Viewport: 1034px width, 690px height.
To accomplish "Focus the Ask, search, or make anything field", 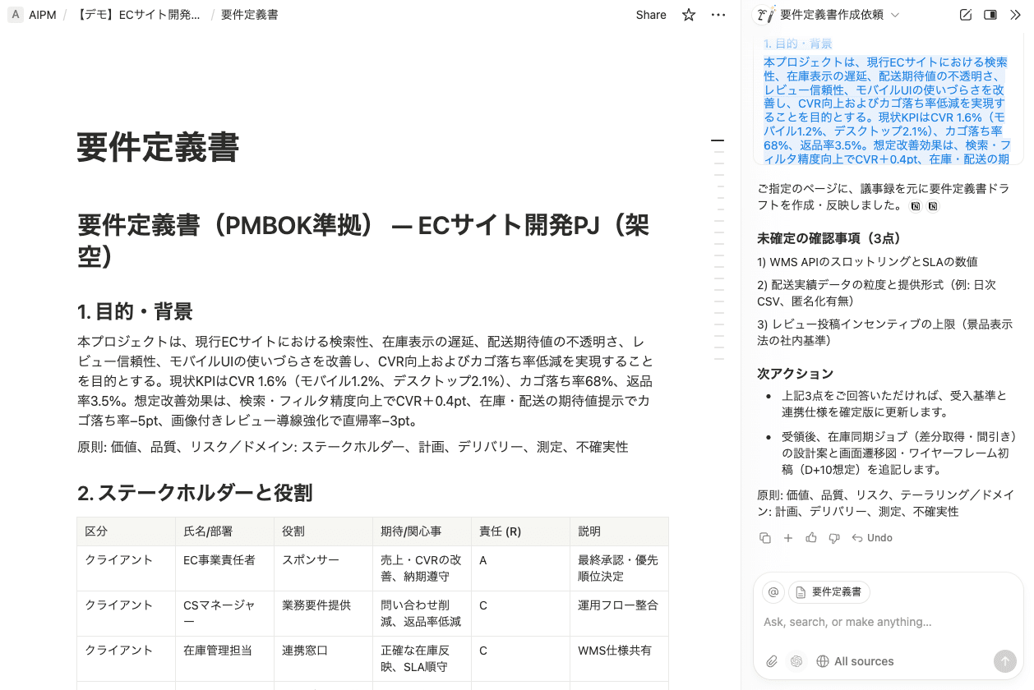I will (888, 622).
